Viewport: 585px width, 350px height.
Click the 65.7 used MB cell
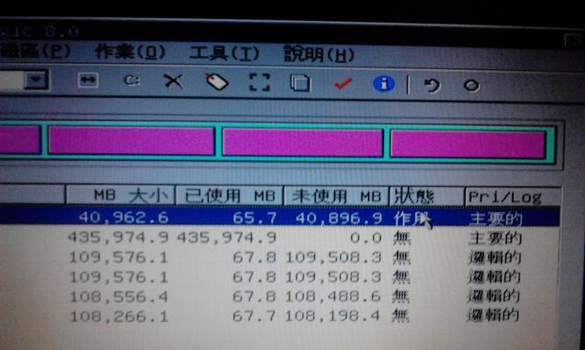point(254,218)
